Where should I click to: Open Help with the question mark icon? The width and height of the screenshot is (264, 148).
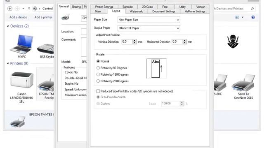pos(253,17)
